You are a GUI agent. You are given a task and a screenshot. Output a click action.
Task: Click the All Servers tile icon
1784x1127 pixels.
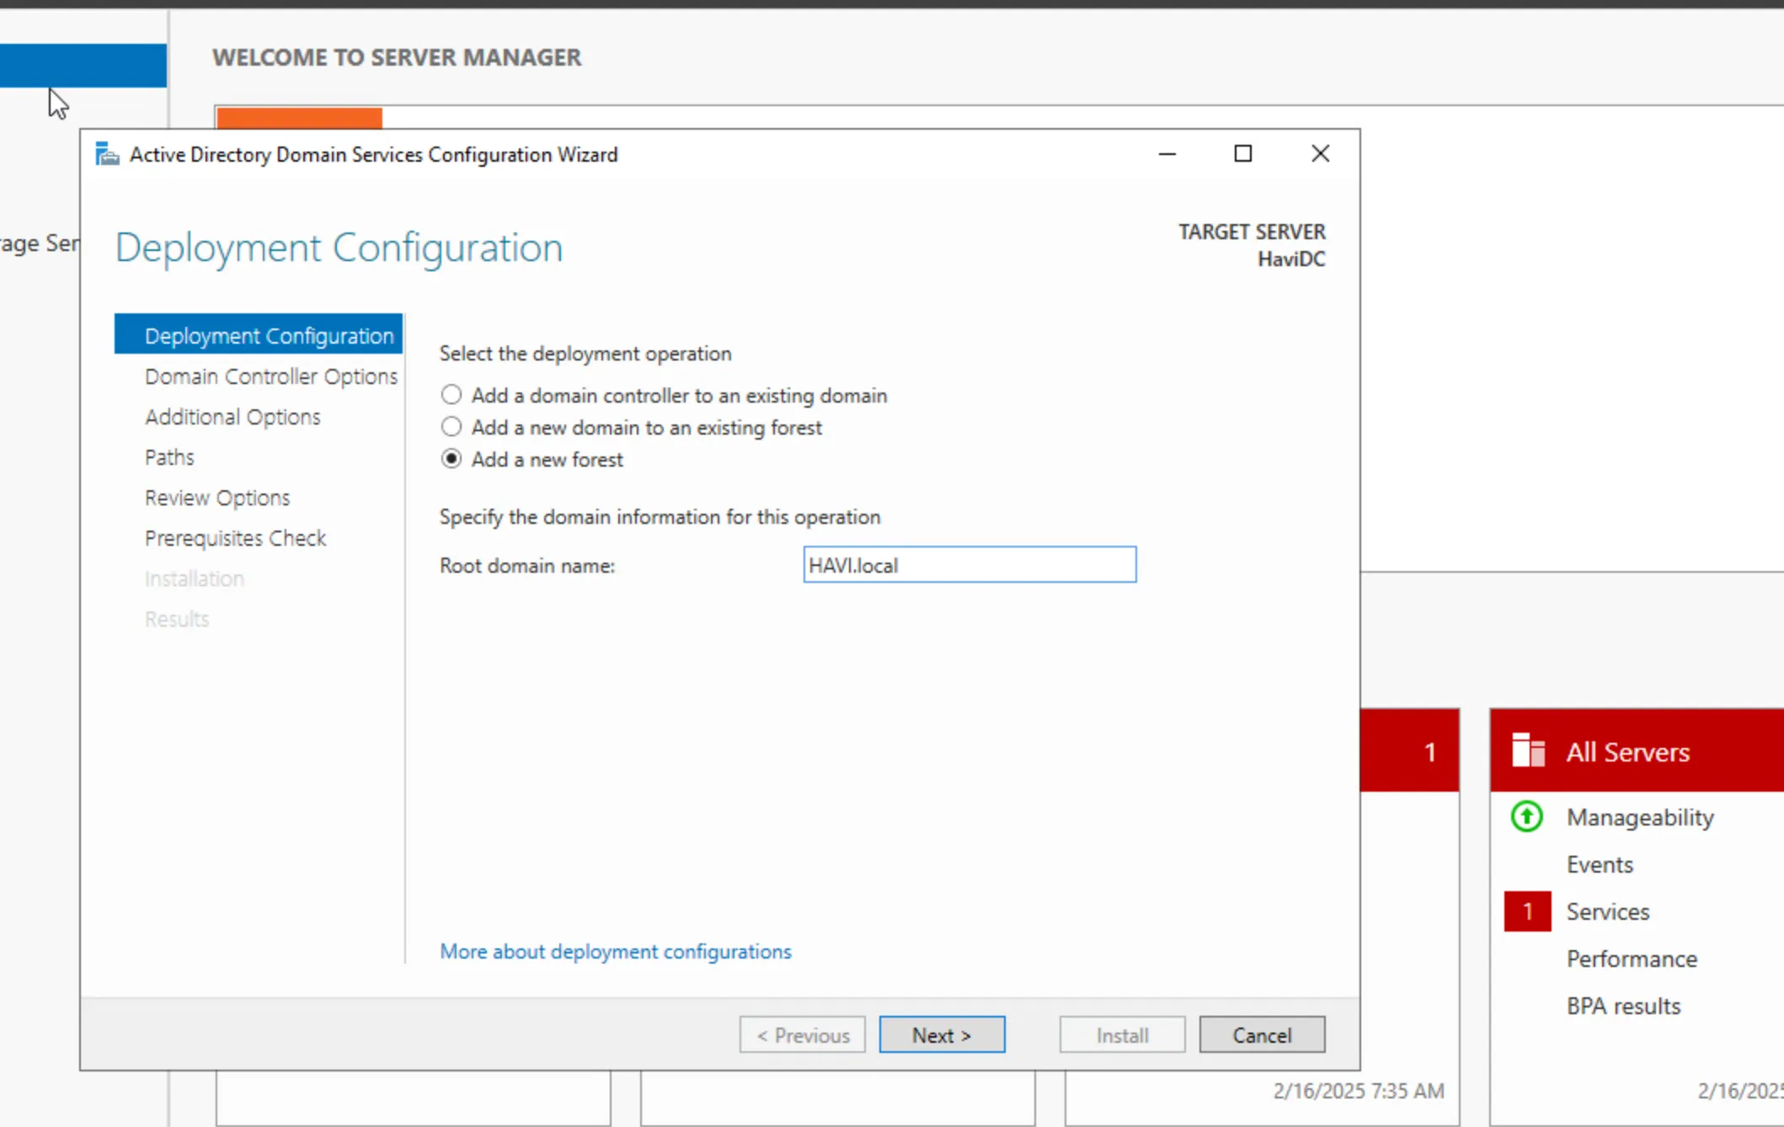(x=1528, y=750)
